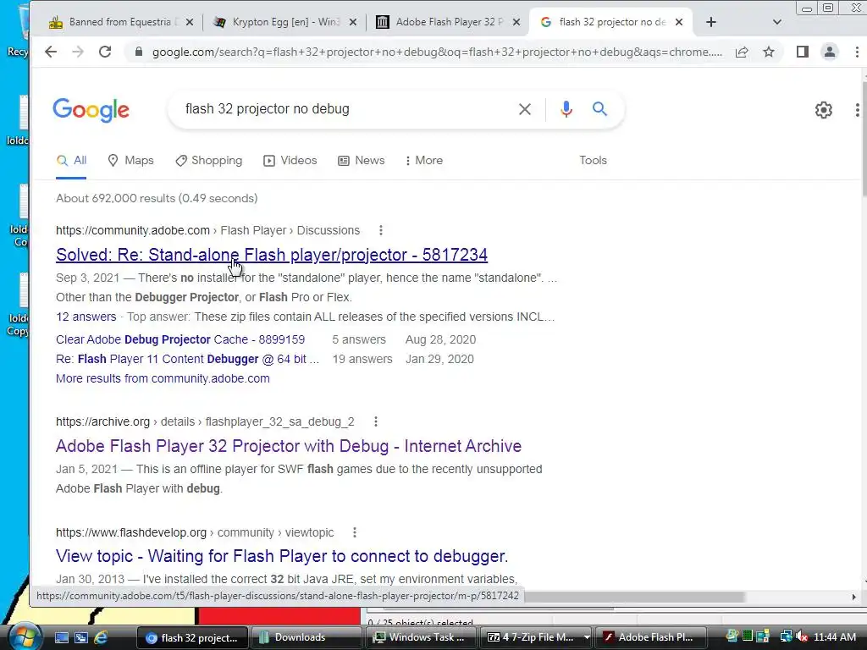Close the Banned from Equestria tab
This screenshot has height=650, width=867.
point(190,22)
